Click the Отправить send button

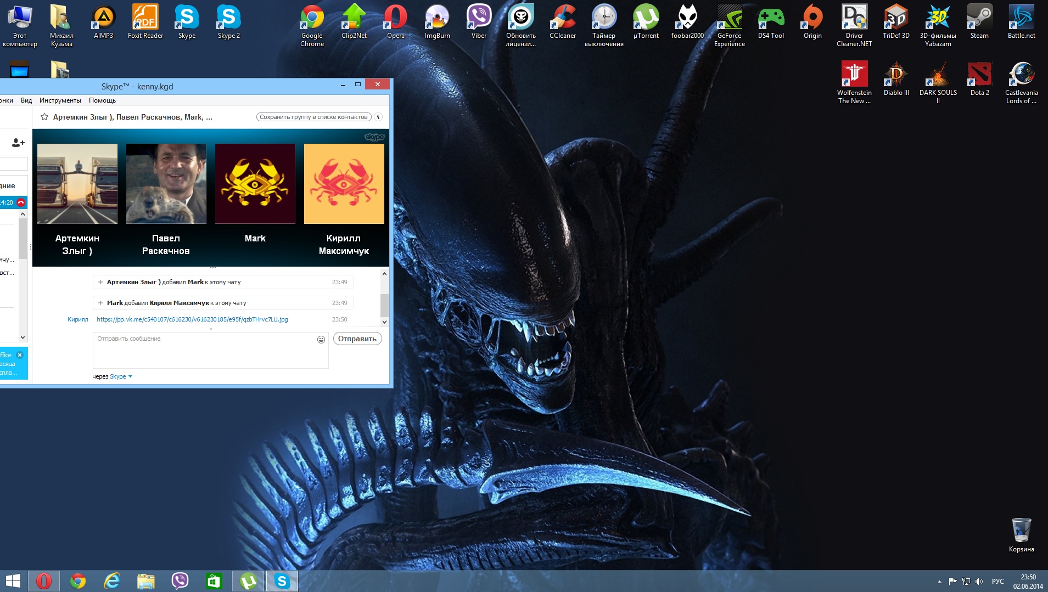click(x=357, y=339)
